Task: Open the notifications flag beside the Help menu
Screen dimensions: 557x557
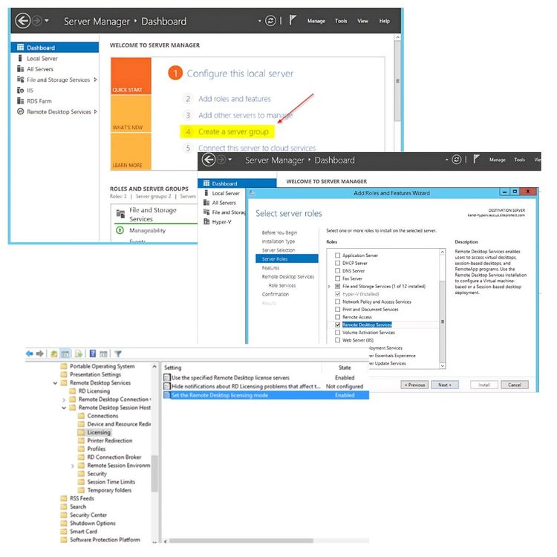Action: tap(293, 20)
